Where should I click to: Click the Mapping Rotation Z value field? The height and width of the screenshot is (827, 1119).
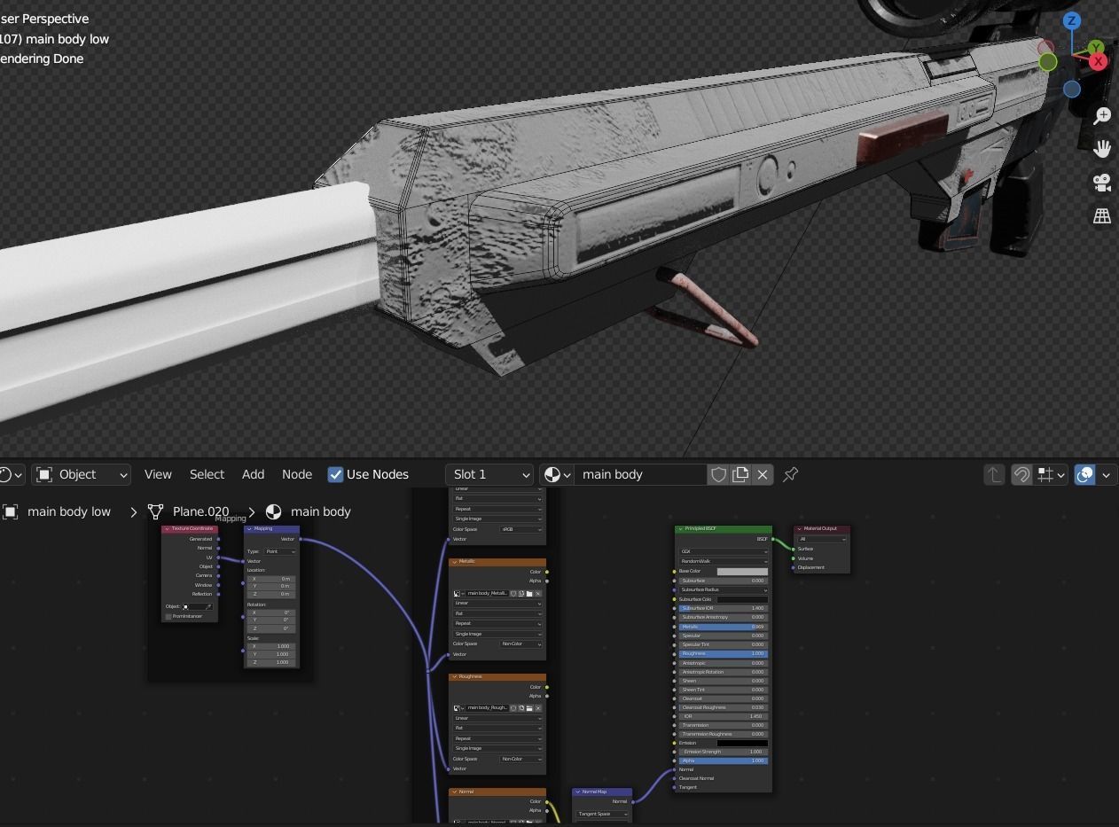click(271, 628)
